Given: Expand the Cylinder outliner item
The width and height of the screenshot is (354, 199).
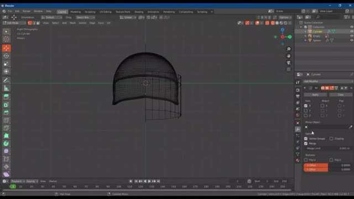Looking at the screenshot, I should point(305,32).
